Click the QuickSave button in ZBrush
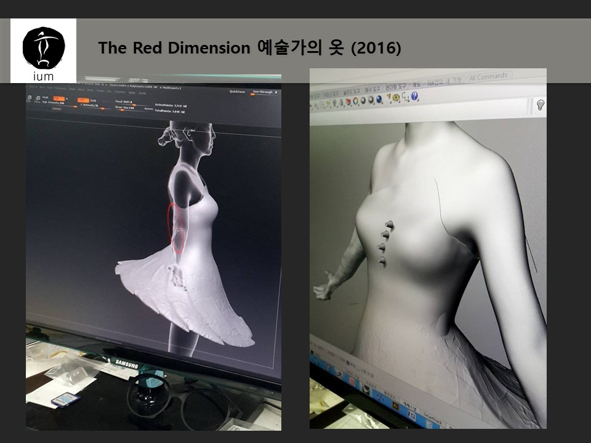Screen dimensions: 591x443 237,92
